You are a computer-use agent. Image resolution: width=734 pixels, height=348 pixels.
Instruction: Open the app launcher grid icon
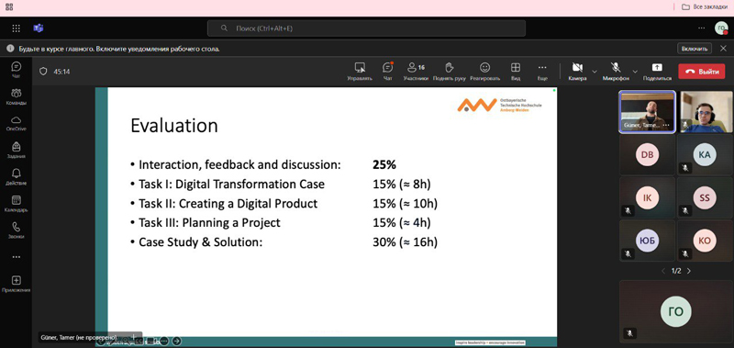[16, 28]
